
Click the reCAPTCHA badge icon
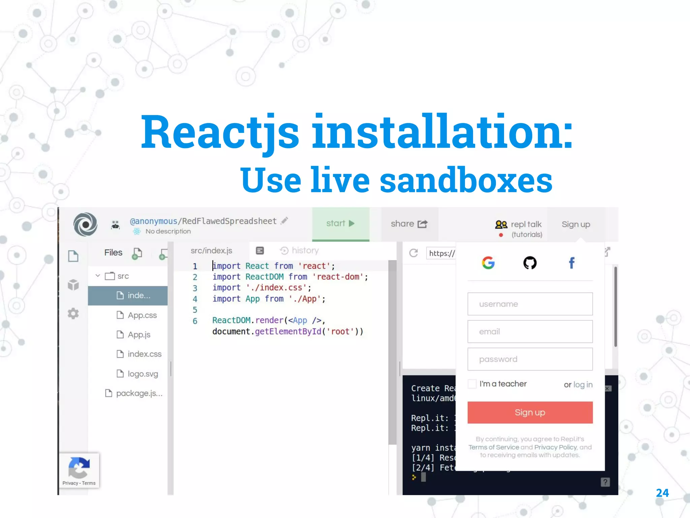(79, 467)
